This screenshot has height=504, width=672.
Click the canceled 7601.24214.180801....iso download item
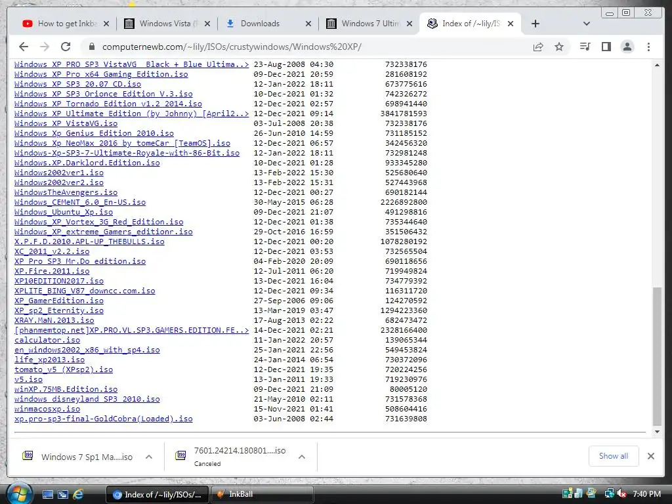point(230,457)
